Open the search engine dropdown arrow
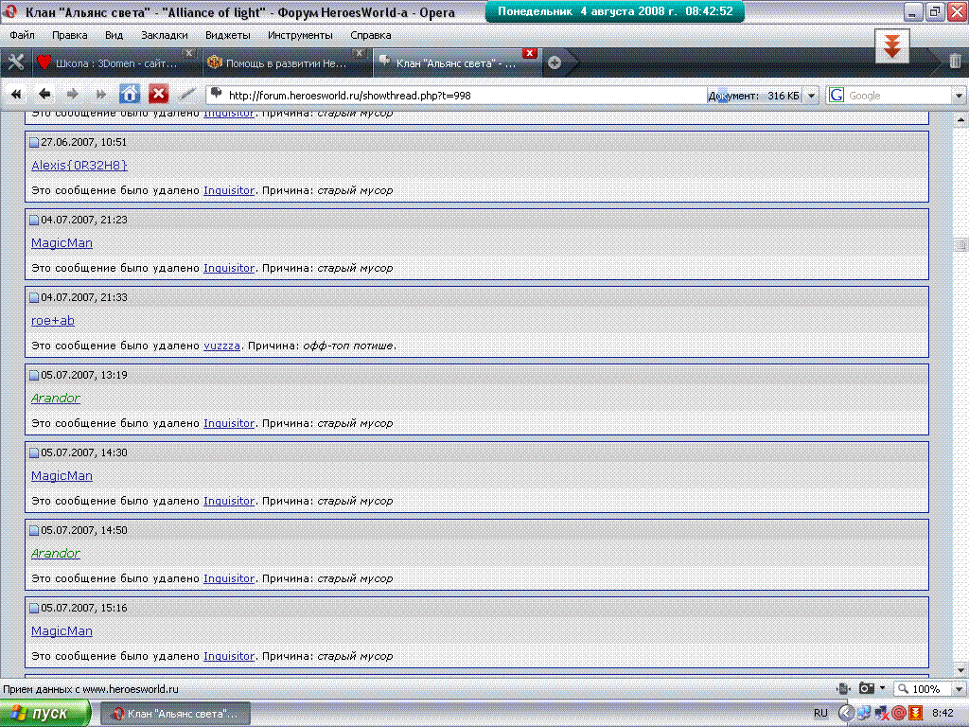969x727 pixels. pos(959,96)
